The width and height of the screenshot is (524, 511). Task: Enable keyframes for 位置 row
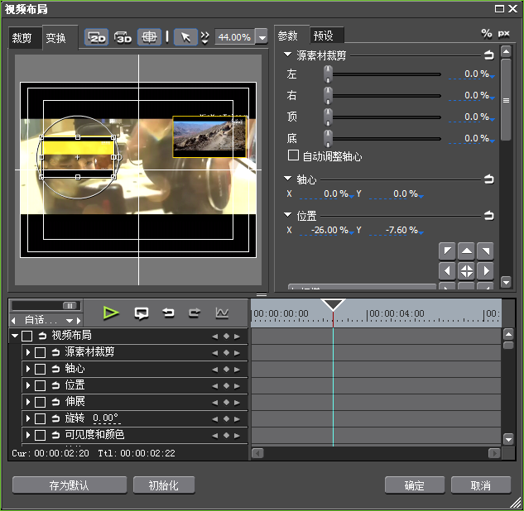(40, 385)
